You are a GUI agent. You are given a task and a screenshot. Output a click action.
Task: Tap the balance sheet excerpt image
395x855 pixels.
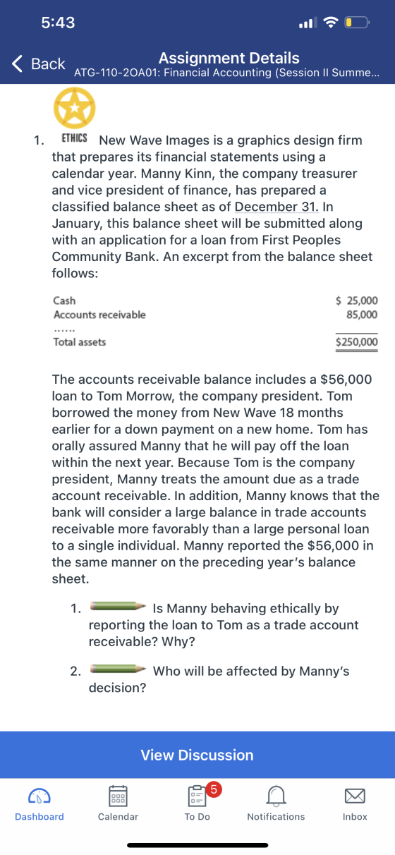tap(215, 322)
